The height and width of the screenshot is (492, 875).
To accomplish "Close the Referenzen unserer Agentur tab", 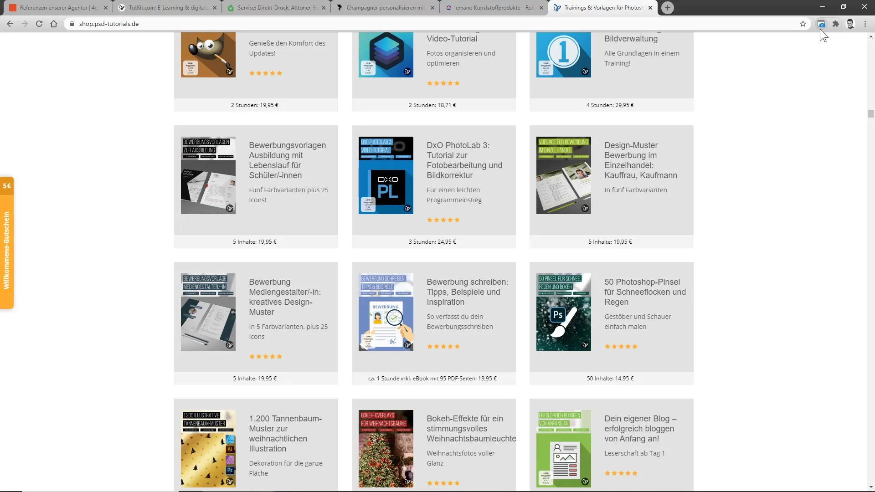I will tap(106, 8).
